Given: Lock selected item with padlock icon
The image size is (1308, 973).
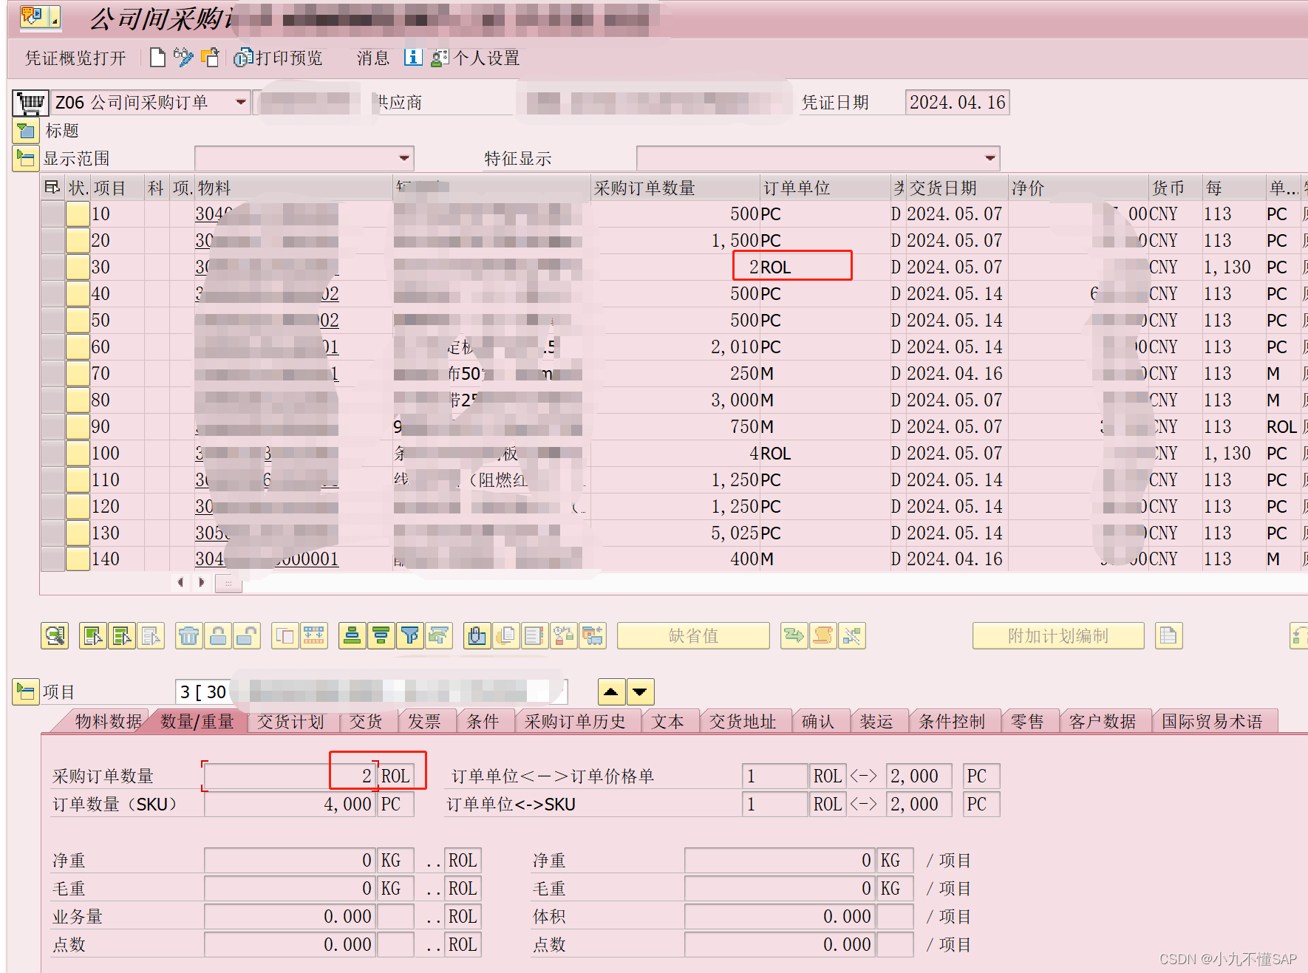Looking at the screenshot, I should click(218, 636).
